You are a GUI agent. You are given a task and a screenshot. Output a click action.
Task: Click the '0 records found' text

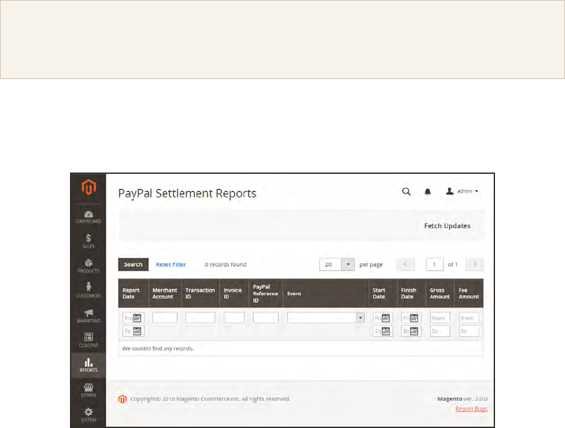click(226, 265)
